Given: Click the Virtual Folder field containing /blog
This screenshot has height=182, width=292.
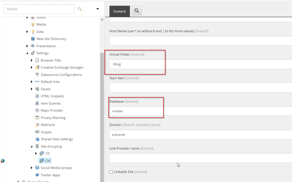Looking at the screenshot, I should click(x=200, y=64).
